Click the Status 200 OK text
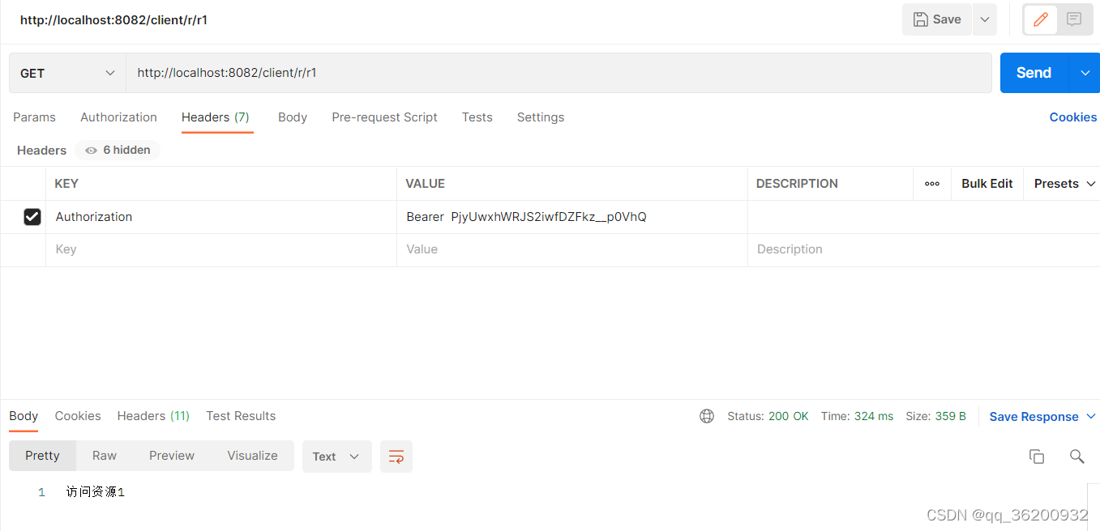Viewport: 1100px width, 531px height. [x=768, y=416]
